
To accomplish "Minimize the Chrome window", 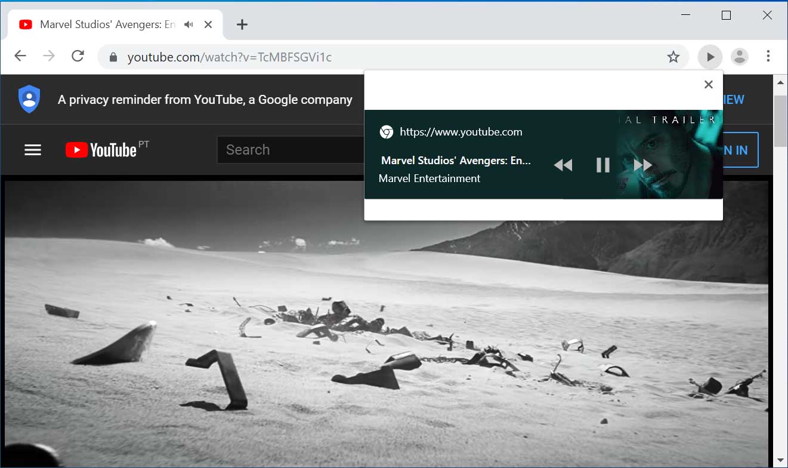I will [685, 16].
